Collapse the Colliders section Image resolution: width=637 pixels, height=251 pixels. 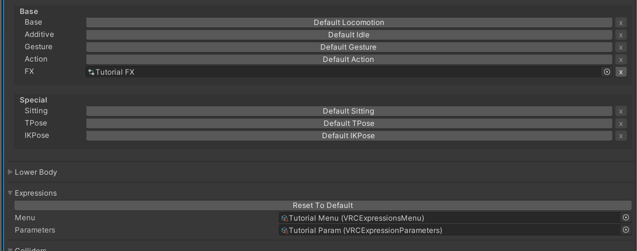10,249
